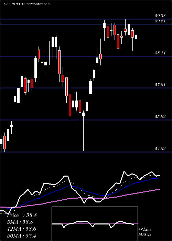Click the 'Price : 58.8' readout
Screen dimensions: 172x241
(22, 215)
